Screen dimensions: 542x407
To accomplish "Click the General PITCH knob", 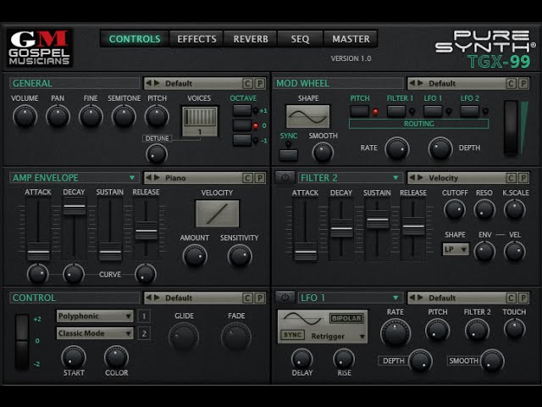I will (x=157, y=117).
